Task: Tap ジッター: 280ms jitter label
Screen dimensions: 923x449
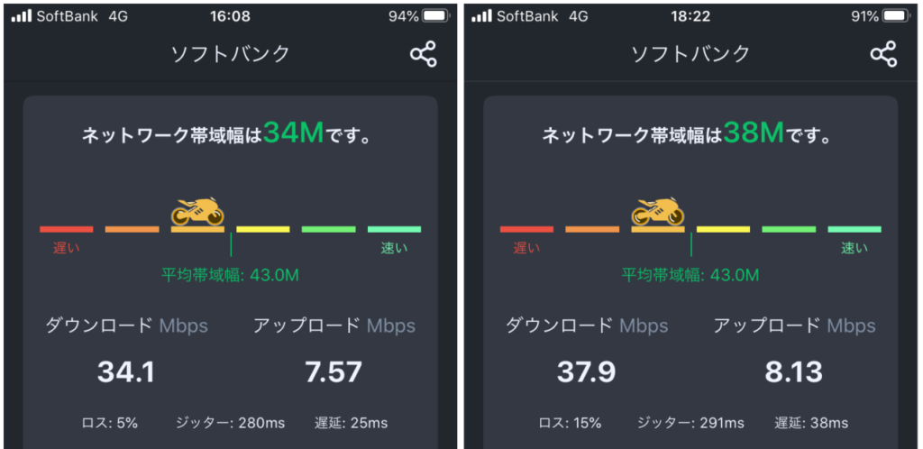Action: (231, 423)
